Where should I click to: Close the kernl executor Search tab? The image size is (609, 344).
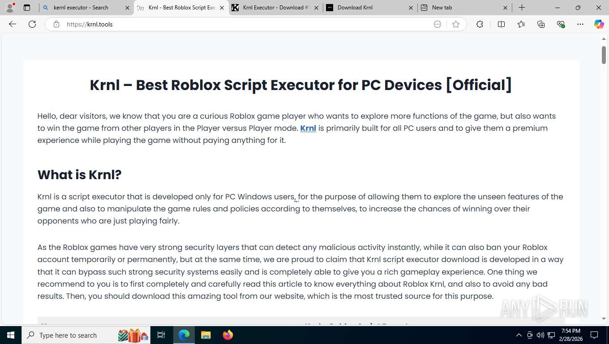point(127,8)
